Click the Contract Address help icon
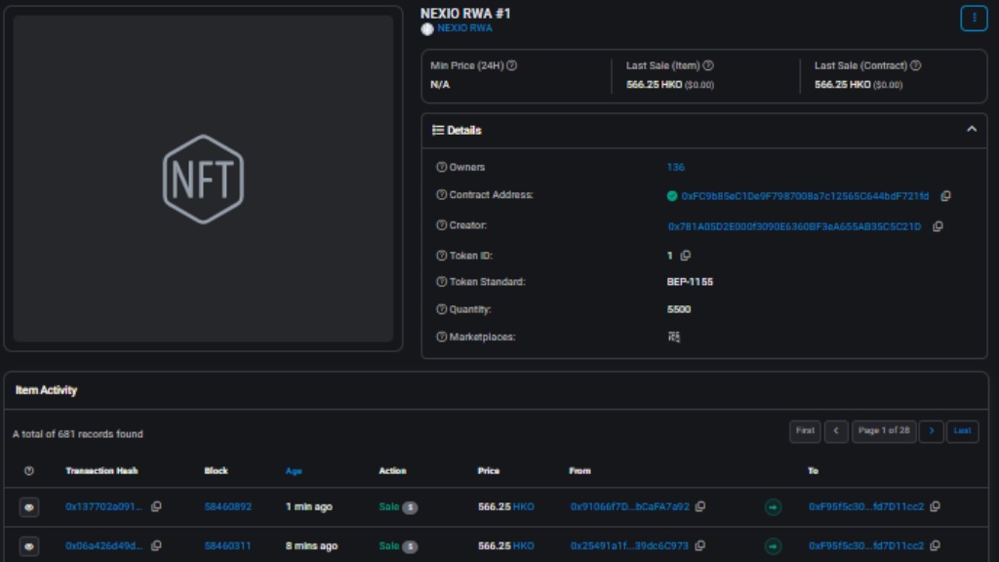 (442, 195)
